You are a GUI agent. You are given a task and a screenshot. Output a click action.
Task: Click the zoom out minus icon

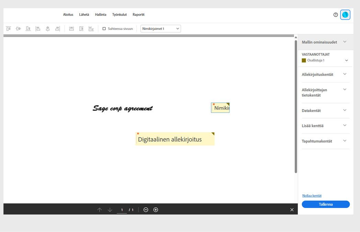click(146, 210)
